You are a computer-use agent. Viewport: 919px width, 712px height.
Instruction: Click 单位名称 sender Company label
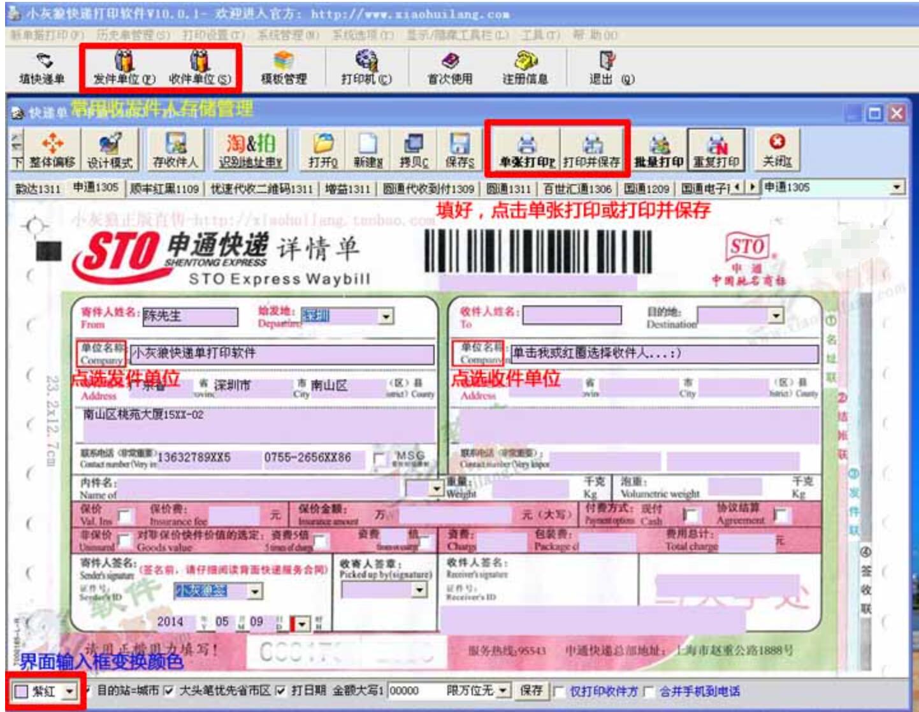click(x=102, y=353)
